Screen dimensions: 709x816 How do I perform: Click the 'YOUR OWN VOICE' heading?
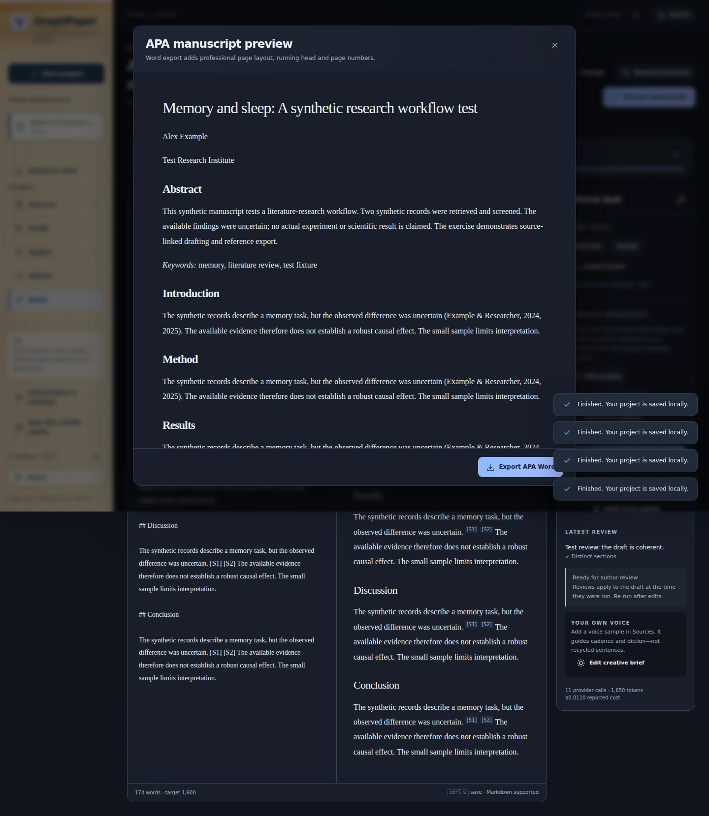(x=600, y=623)
